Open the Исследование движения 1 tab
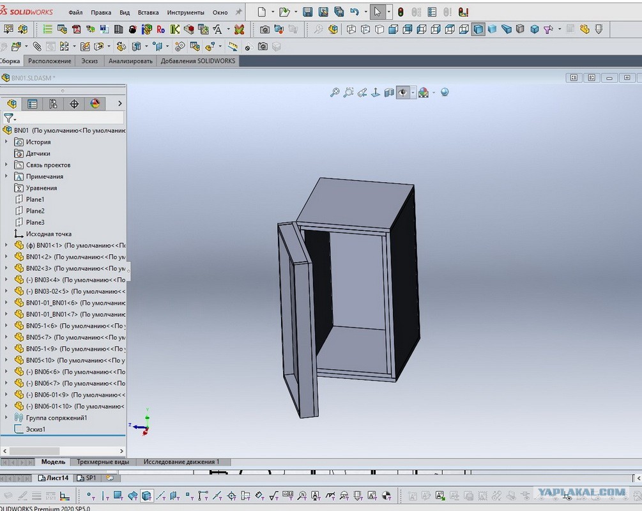This screenshot has width=642, height=511. click(181, 462)
